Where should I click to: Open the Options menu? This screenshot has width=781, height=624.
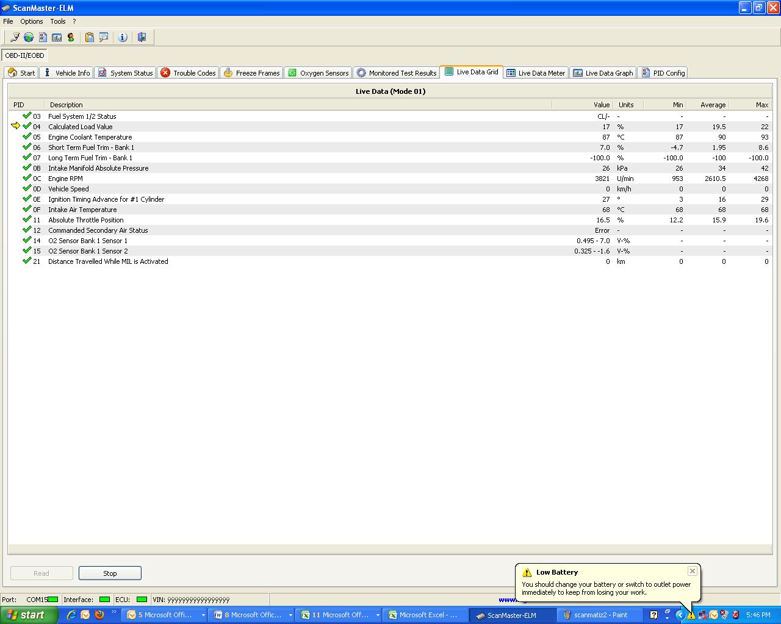31,21
